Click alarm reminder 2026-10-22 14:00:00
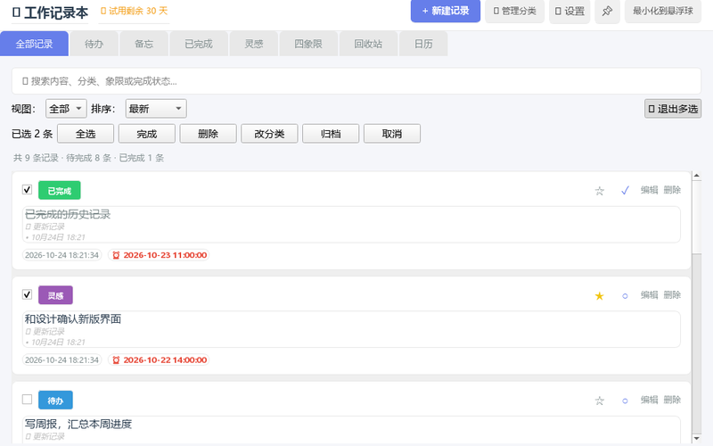Viewport: 713px width, 446px height. (x=159, y=360)
